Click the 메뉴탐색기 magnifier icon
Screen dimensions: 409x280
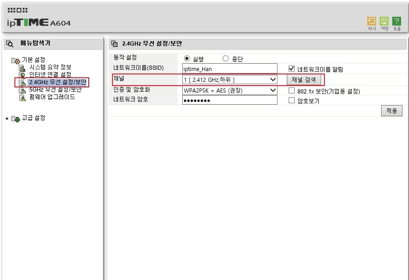point(10,44)
